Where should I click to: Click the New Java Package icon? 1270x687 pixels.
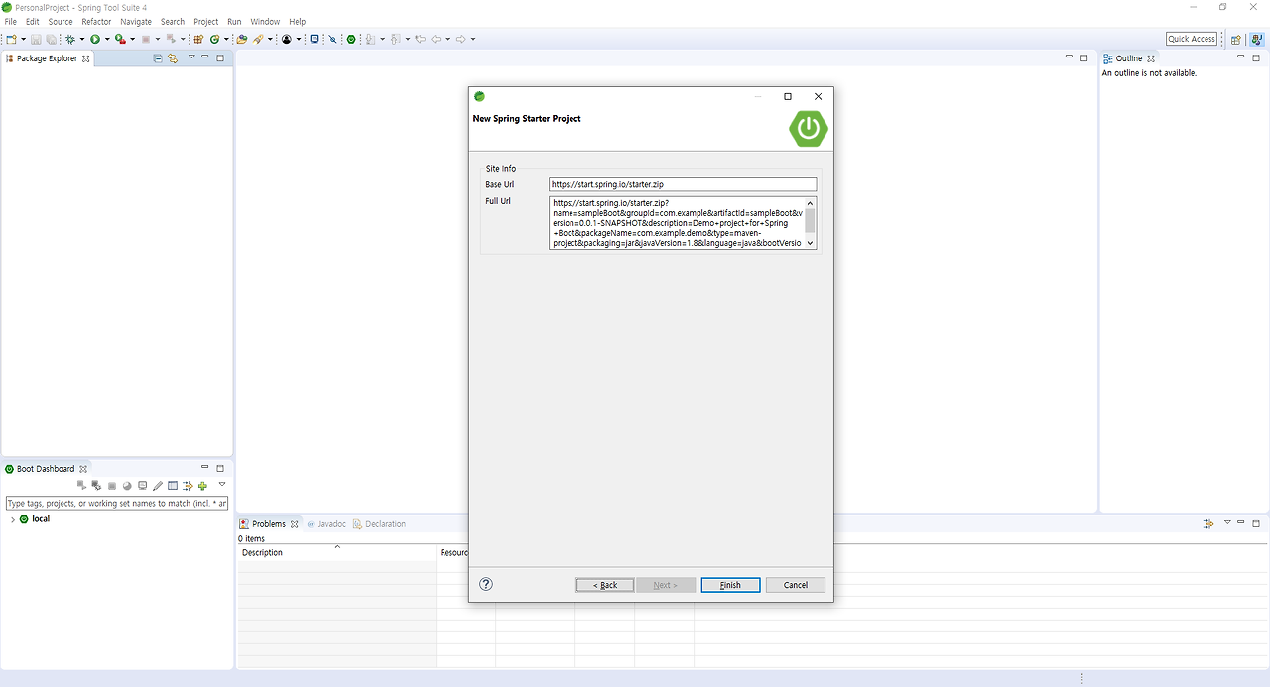coord(198,39)
